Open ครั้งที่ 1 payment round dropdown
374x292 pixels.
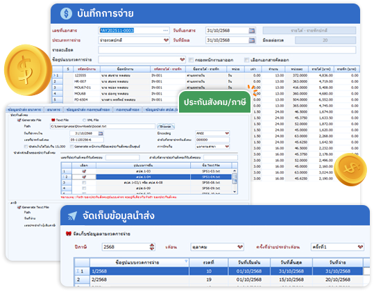pyautogui.click(x=360, y=247)
